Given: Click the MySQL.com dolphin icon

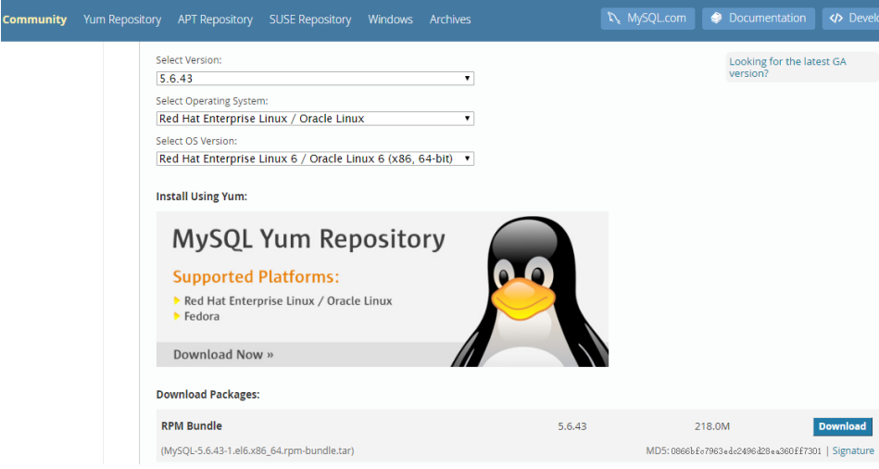Looking at the screenshot, I should point(614,19).
